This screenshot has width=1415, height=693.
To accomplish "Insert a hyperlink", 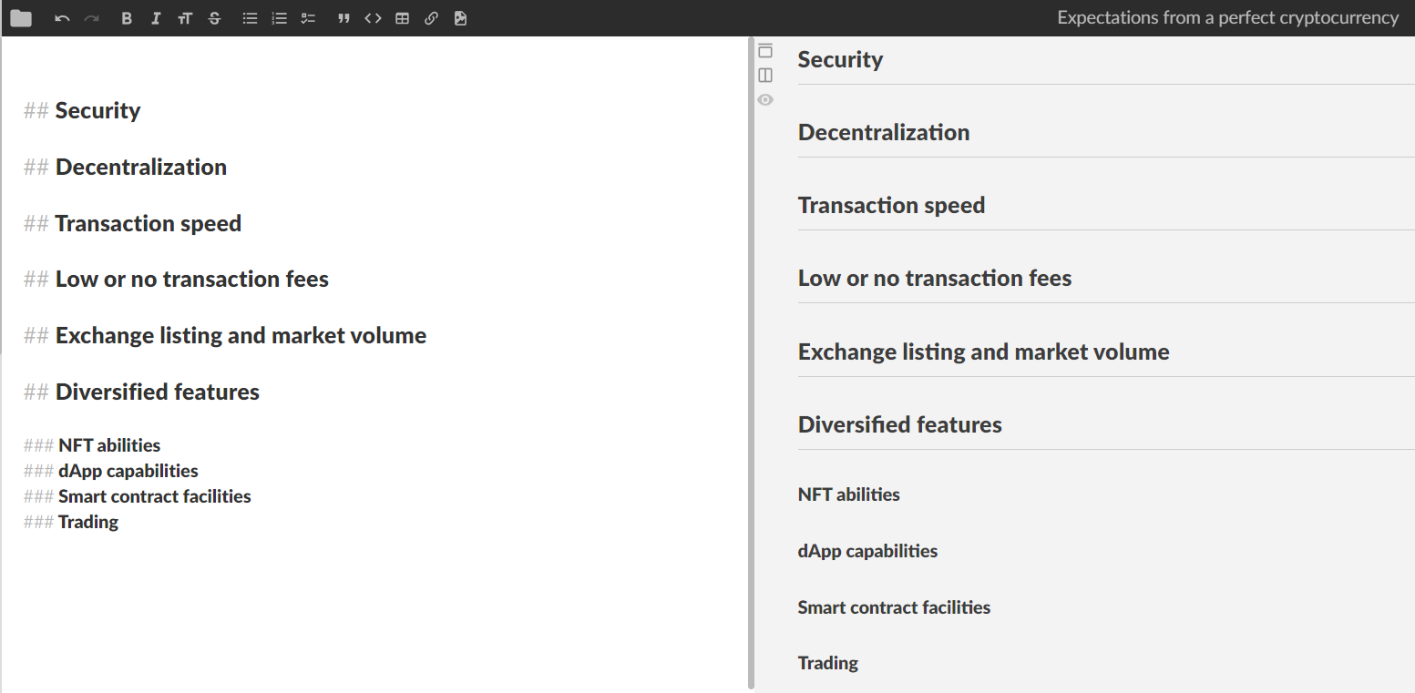I will click(431, 18).
